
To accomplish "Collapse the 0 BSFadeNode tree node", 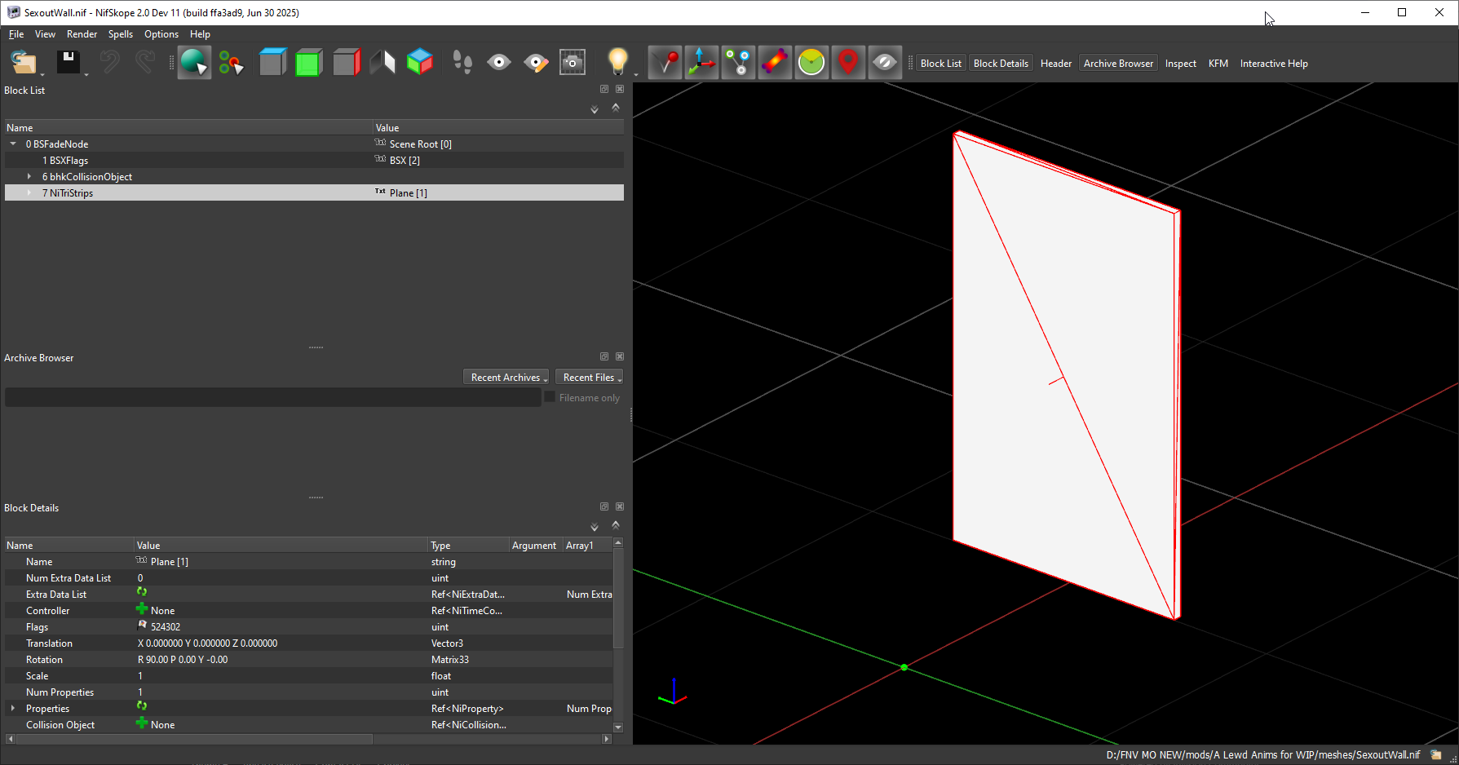I will 13,144.
